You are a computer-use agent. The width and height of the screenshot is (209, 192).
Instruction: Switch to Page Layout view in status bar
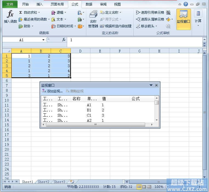pyautogui.click(x=144, y=187)
